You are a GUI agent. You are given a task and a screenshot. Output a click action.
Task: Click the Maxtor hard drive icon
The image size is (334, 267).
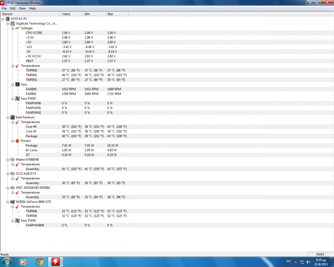pos(13,160)
